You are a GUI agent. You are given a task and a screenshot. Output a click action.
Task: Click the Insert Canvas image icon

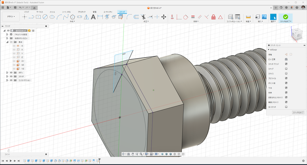coord(264,17)
